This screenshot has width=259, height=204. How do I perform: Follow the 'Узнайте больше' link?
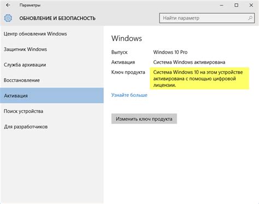pos(129,95)
